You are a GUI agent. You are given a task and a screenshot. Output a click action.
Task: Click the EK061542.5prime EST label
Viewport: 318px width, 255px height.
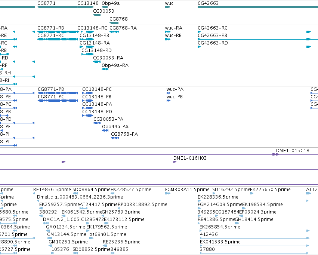click(82, 212)
